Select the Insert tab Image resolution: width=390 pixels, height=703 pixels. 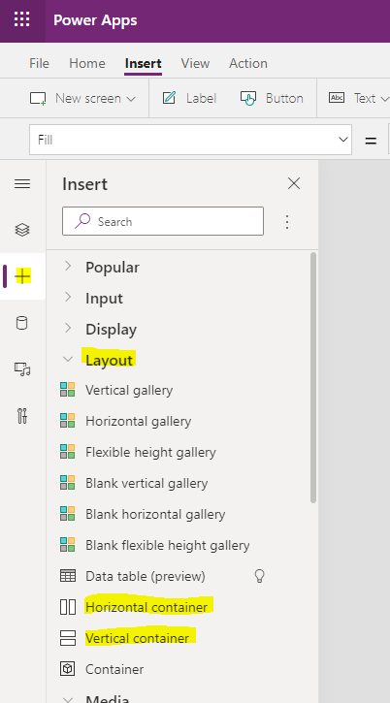144,63
